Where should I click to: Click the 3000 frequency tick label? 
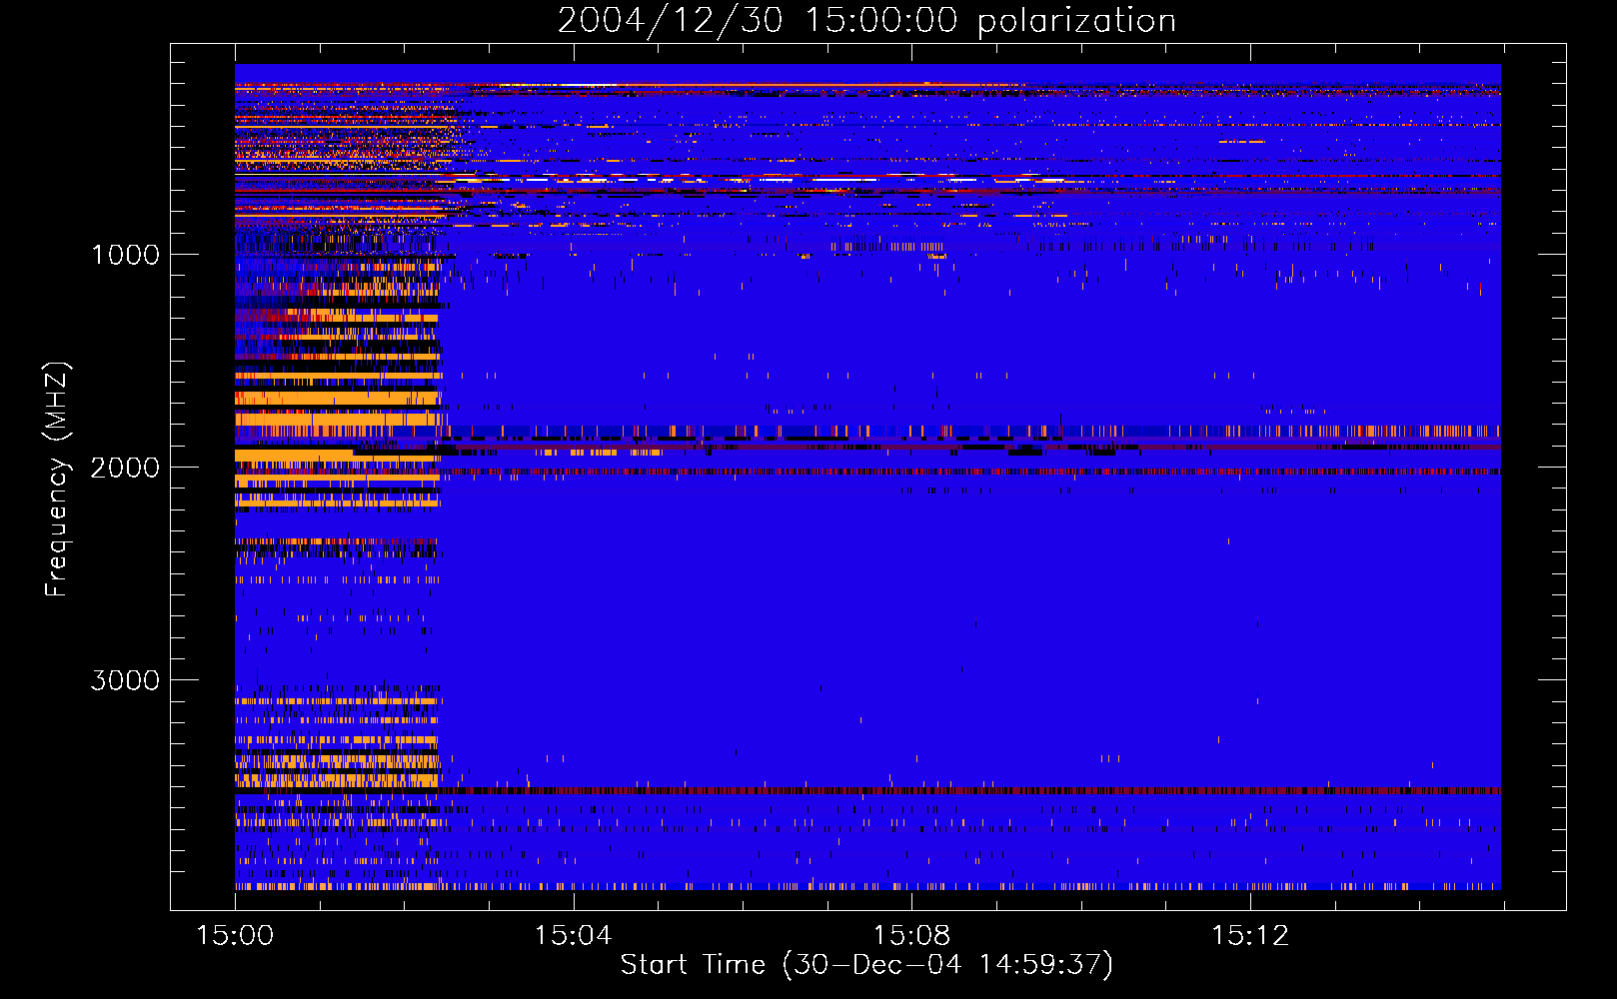click(125, 680)
